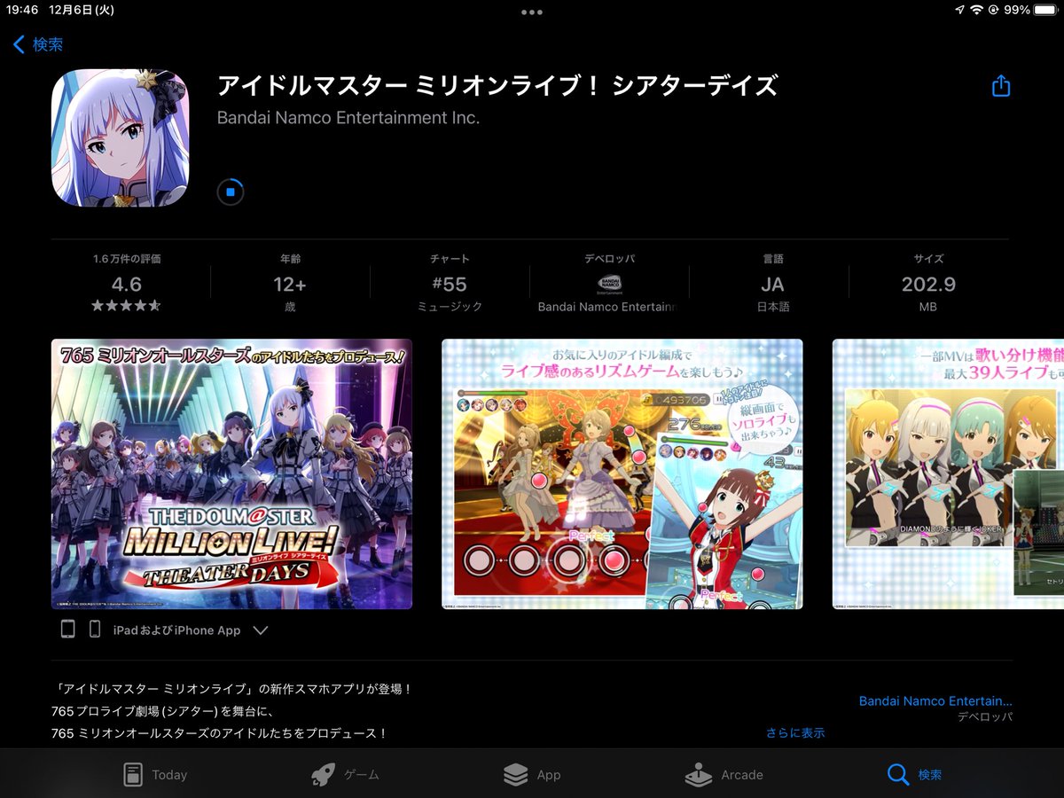This screenshot has height=798, width=1064.
Task: Tap the JA language info
Action: (772, 284)
